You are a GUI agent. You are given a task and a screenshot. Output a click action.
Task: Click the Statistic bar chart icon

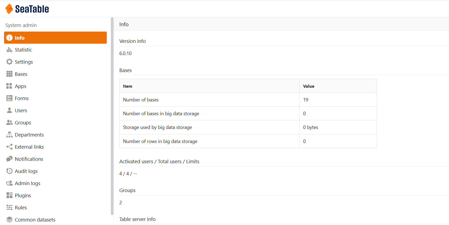click(x=9, y=50)
